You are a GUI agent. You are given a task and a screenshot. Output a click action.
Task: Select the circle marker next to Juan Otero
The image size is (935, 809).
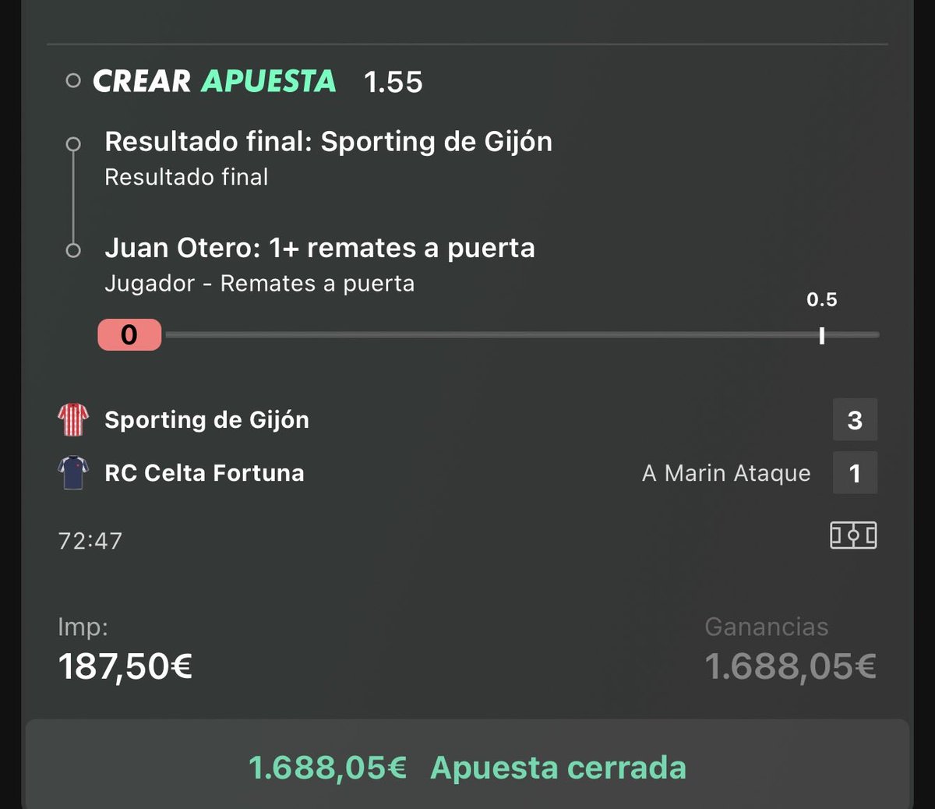tap(73, 250)
